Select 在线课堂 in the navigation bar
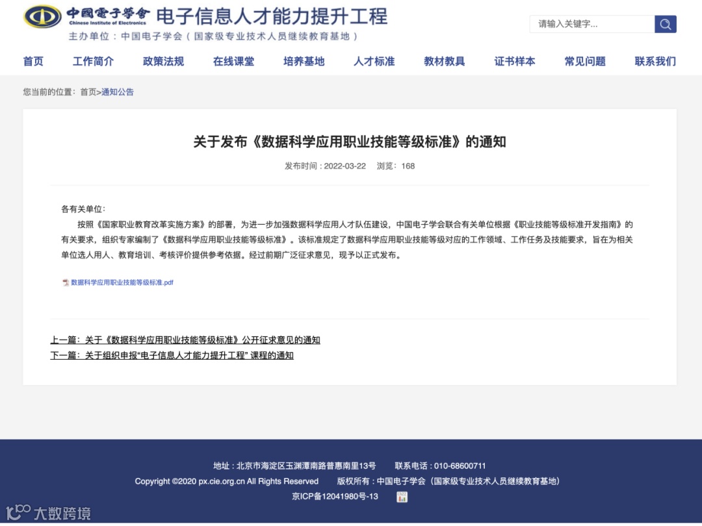Screen dimensions: 702x526 coord(234,61)
